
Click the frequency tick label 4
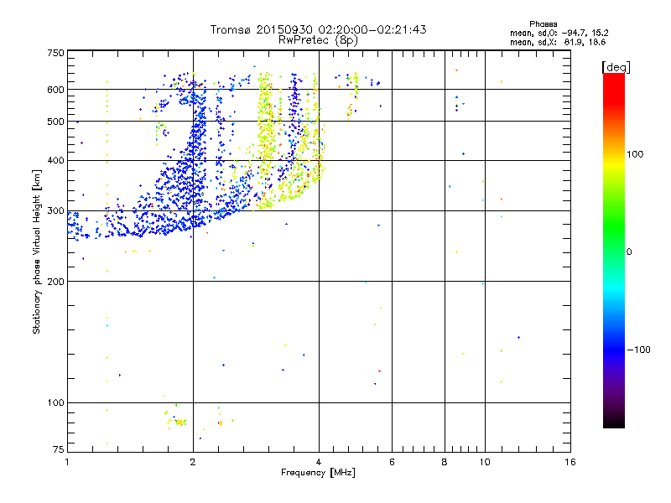319,462
